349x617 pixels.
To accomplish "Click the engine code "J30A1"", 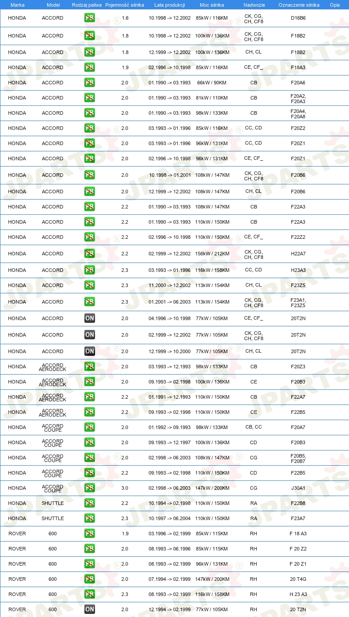I will tap(298, 488).
